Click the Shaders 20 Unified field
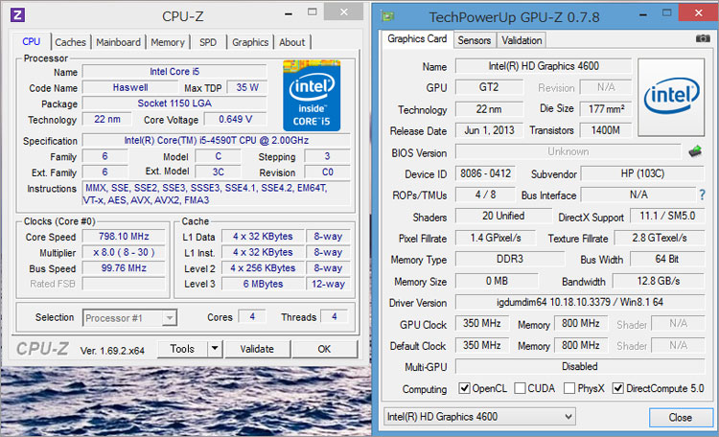The height and width of the screenshot is (437, 719). pyautogui.click(x=503, y=216)
